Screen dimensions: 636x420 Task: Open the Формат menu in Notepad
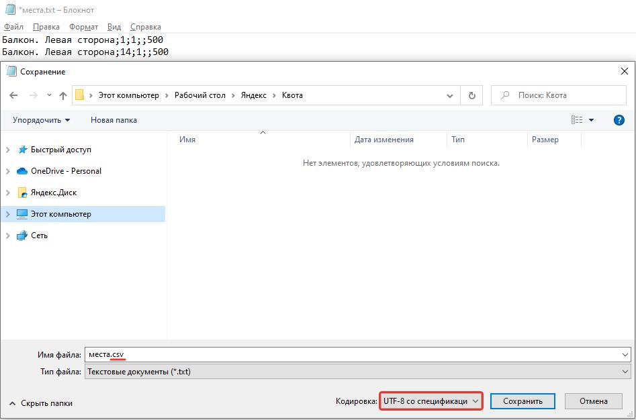click(x=83, y=27)
